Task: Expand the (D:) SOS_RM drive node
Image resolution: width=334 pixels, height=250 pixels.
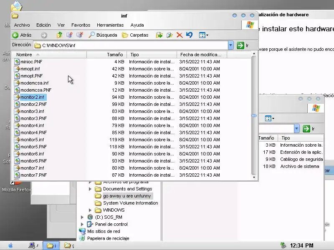Action: (x=82, y=217)
